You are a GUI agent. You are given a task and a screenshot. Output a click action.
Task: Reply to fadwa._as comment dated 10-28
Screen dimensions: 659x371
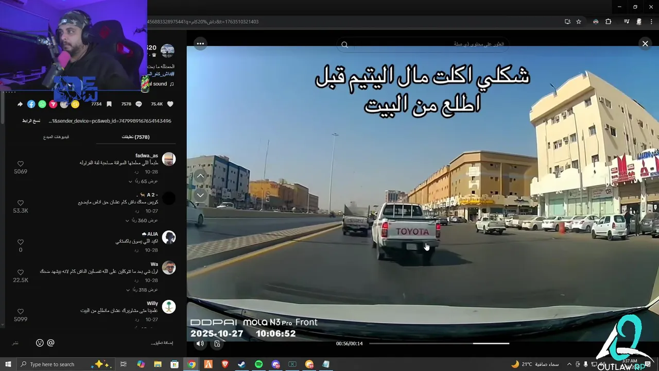(x=136, y=172)
